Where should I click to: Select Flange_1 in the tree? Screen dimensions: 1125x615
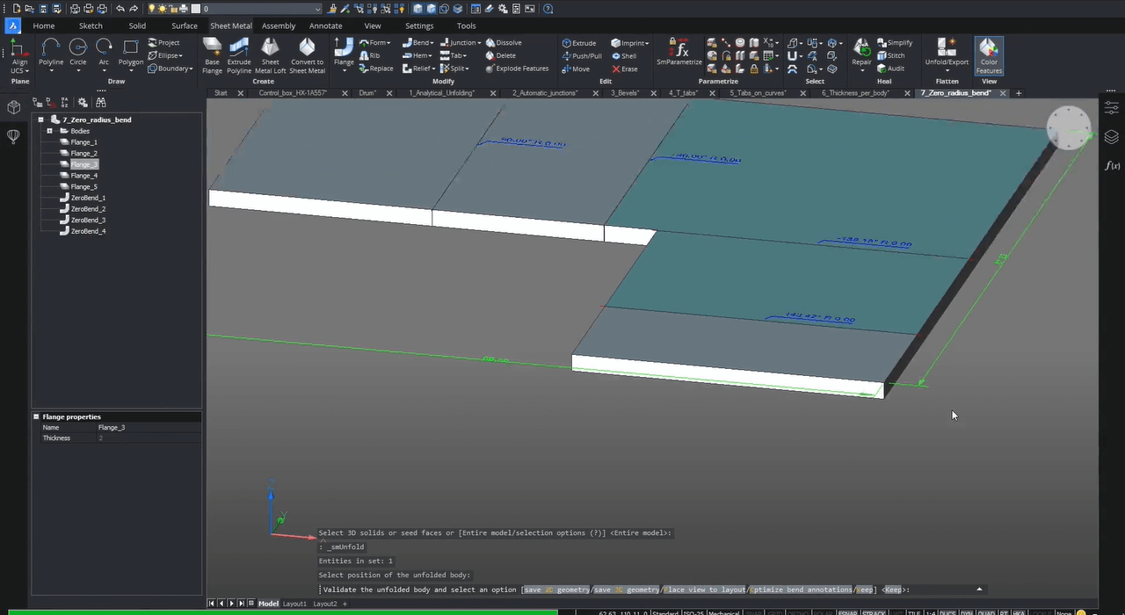coord(83,142)
